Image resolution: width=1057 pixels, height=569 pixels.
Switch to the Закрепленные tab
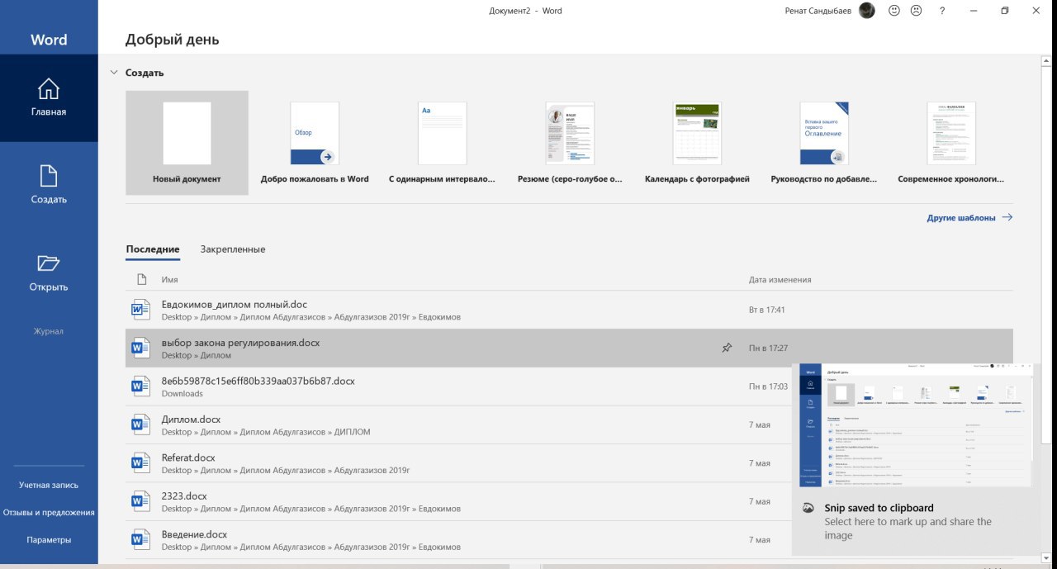point(233,249)
